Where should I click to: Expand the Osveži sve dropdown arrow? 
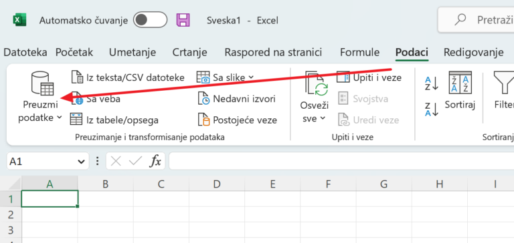click(323, 118)
